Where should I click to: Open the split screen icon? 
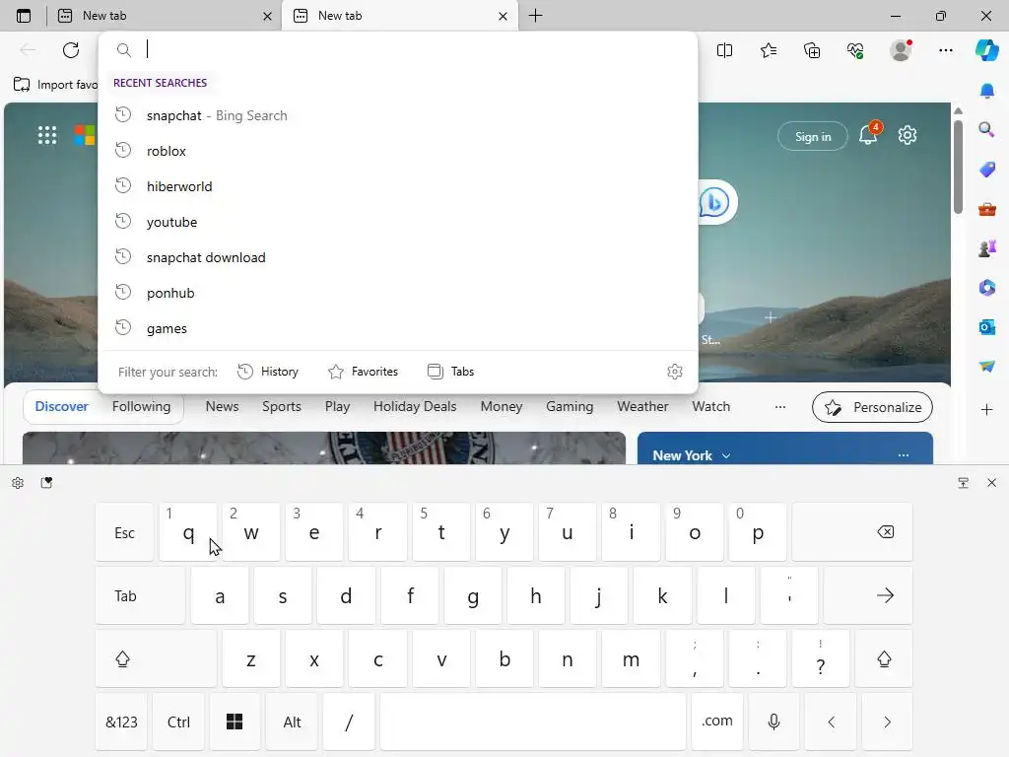pos(724,50)
